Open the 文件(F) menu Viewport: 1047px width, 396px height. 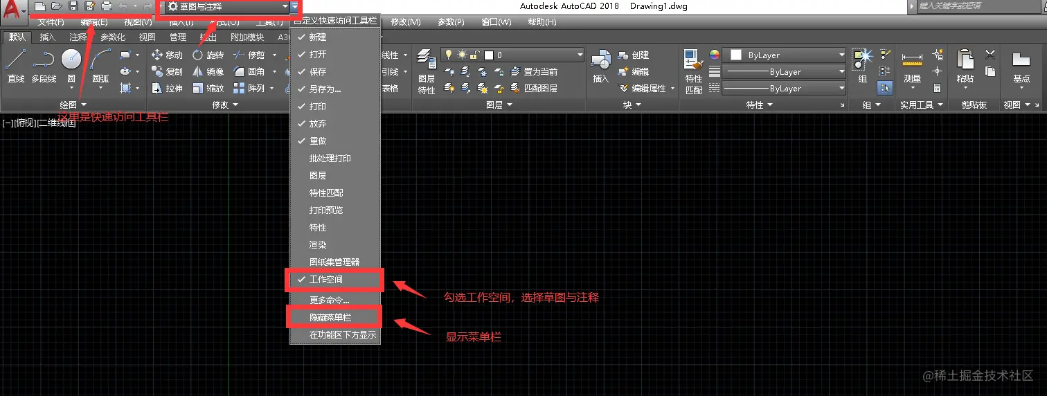[52, 22]
